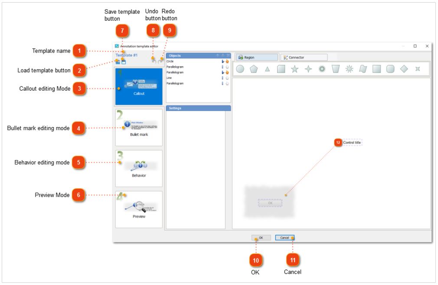Select the rounded square shape

390,69
